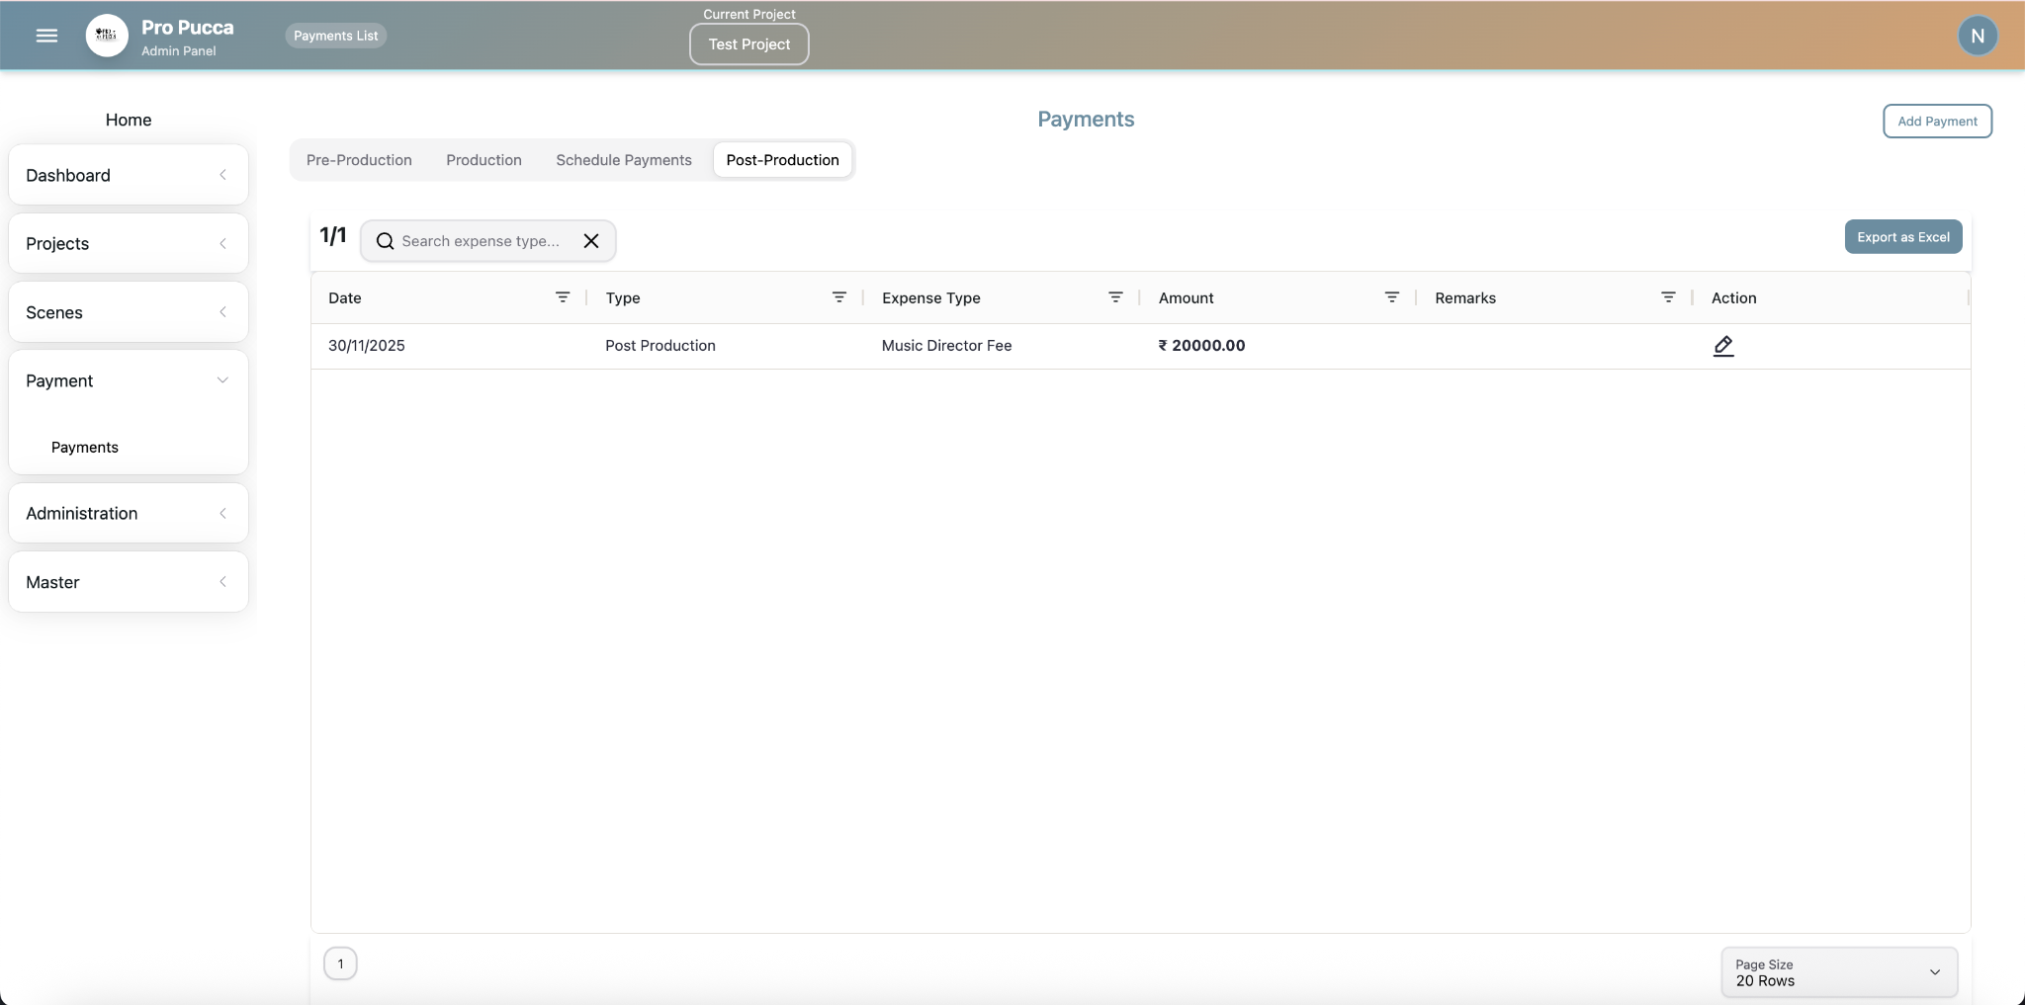Open the Page Size dropdown

1838,972
